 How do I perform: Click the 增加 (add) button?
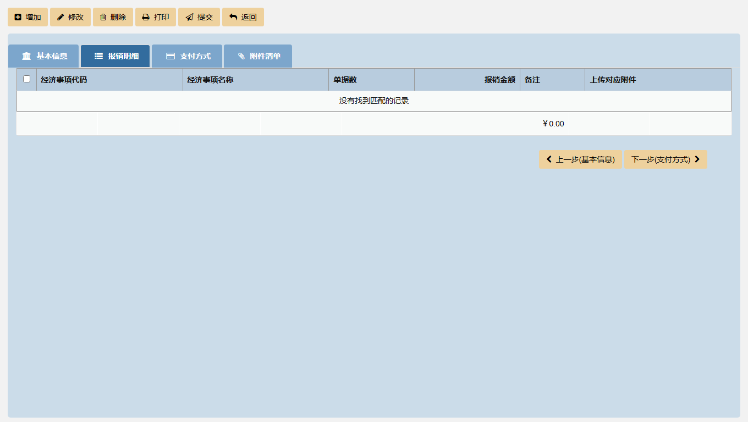tap(28, 17)
